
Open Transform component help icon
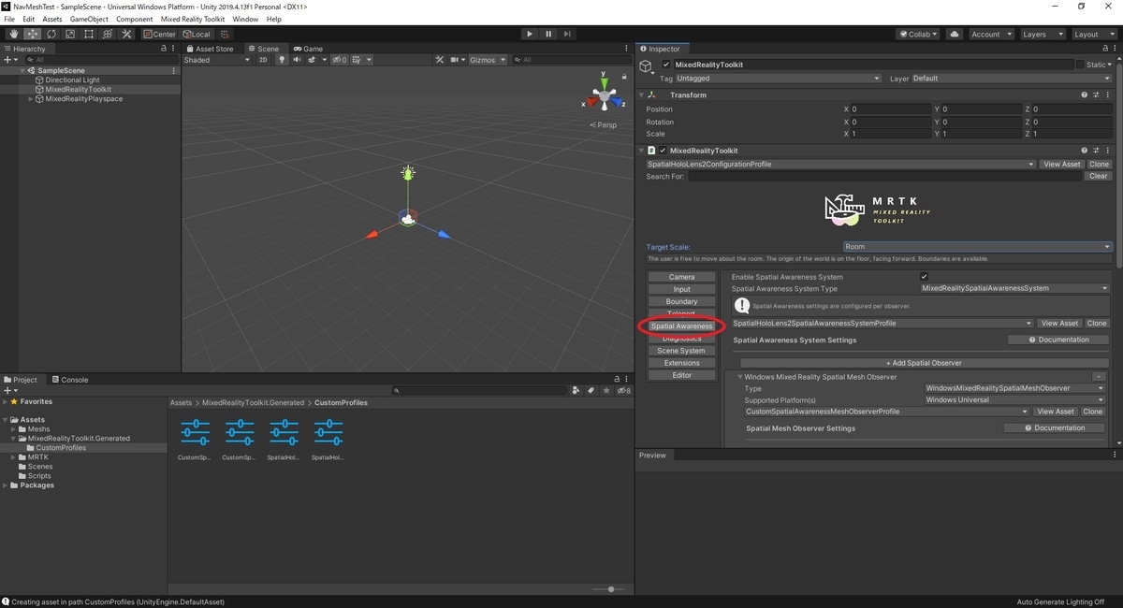pyautogui.click(x=1085, y=95)
